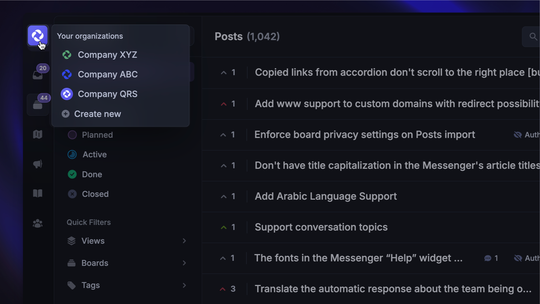Filter posts by Done status
This screenshot has width=540, height=304.
(92, 174)
